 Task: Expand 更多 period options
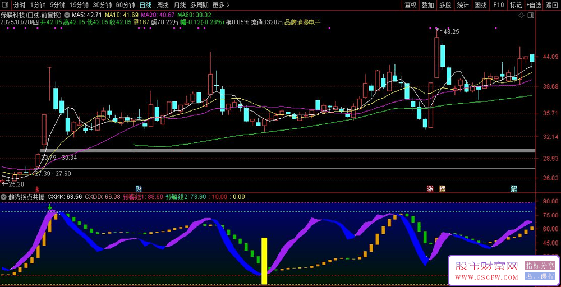[x=221, y=5]
